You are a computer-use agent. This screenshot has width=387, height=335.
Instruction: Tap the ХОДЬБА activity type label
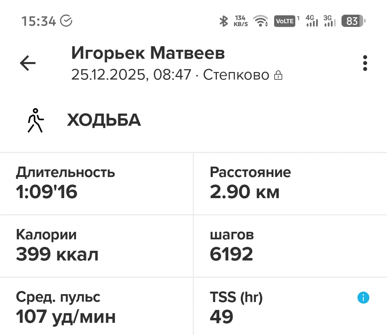pyautogui.click(x=104, y=120)
